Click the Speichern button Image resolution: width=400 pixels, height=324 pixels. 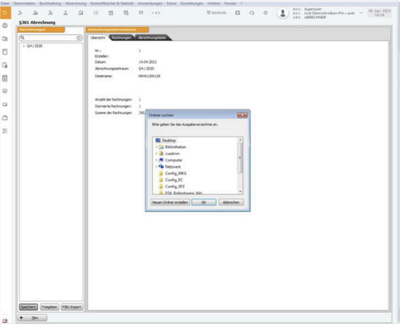28,307
